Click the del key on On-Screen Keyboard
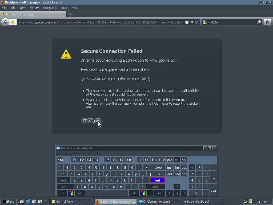The image size is (273, 205). pyautogui.click(x=169, y=174)
